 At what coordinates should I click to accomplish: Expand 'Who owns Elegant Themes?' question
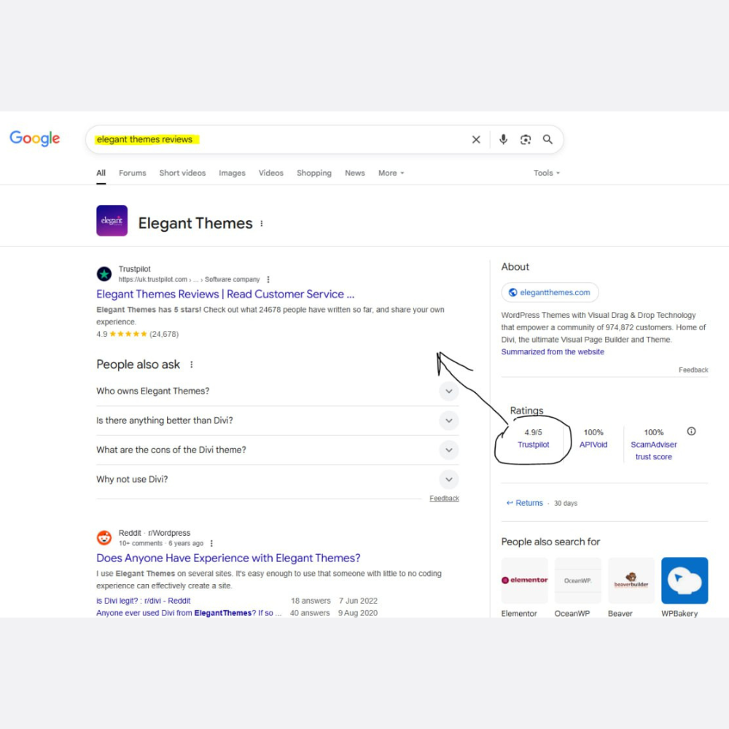(277, 391)
